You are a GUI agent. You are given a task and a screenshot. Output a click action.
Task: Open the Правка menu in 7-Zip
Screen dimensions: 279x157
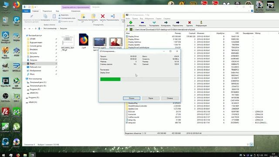135,18
